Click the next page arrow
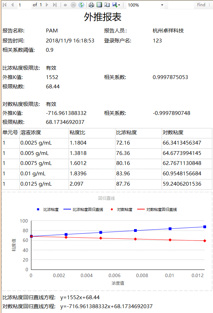This screenshot has height=313, width=213. coord(48,5)
